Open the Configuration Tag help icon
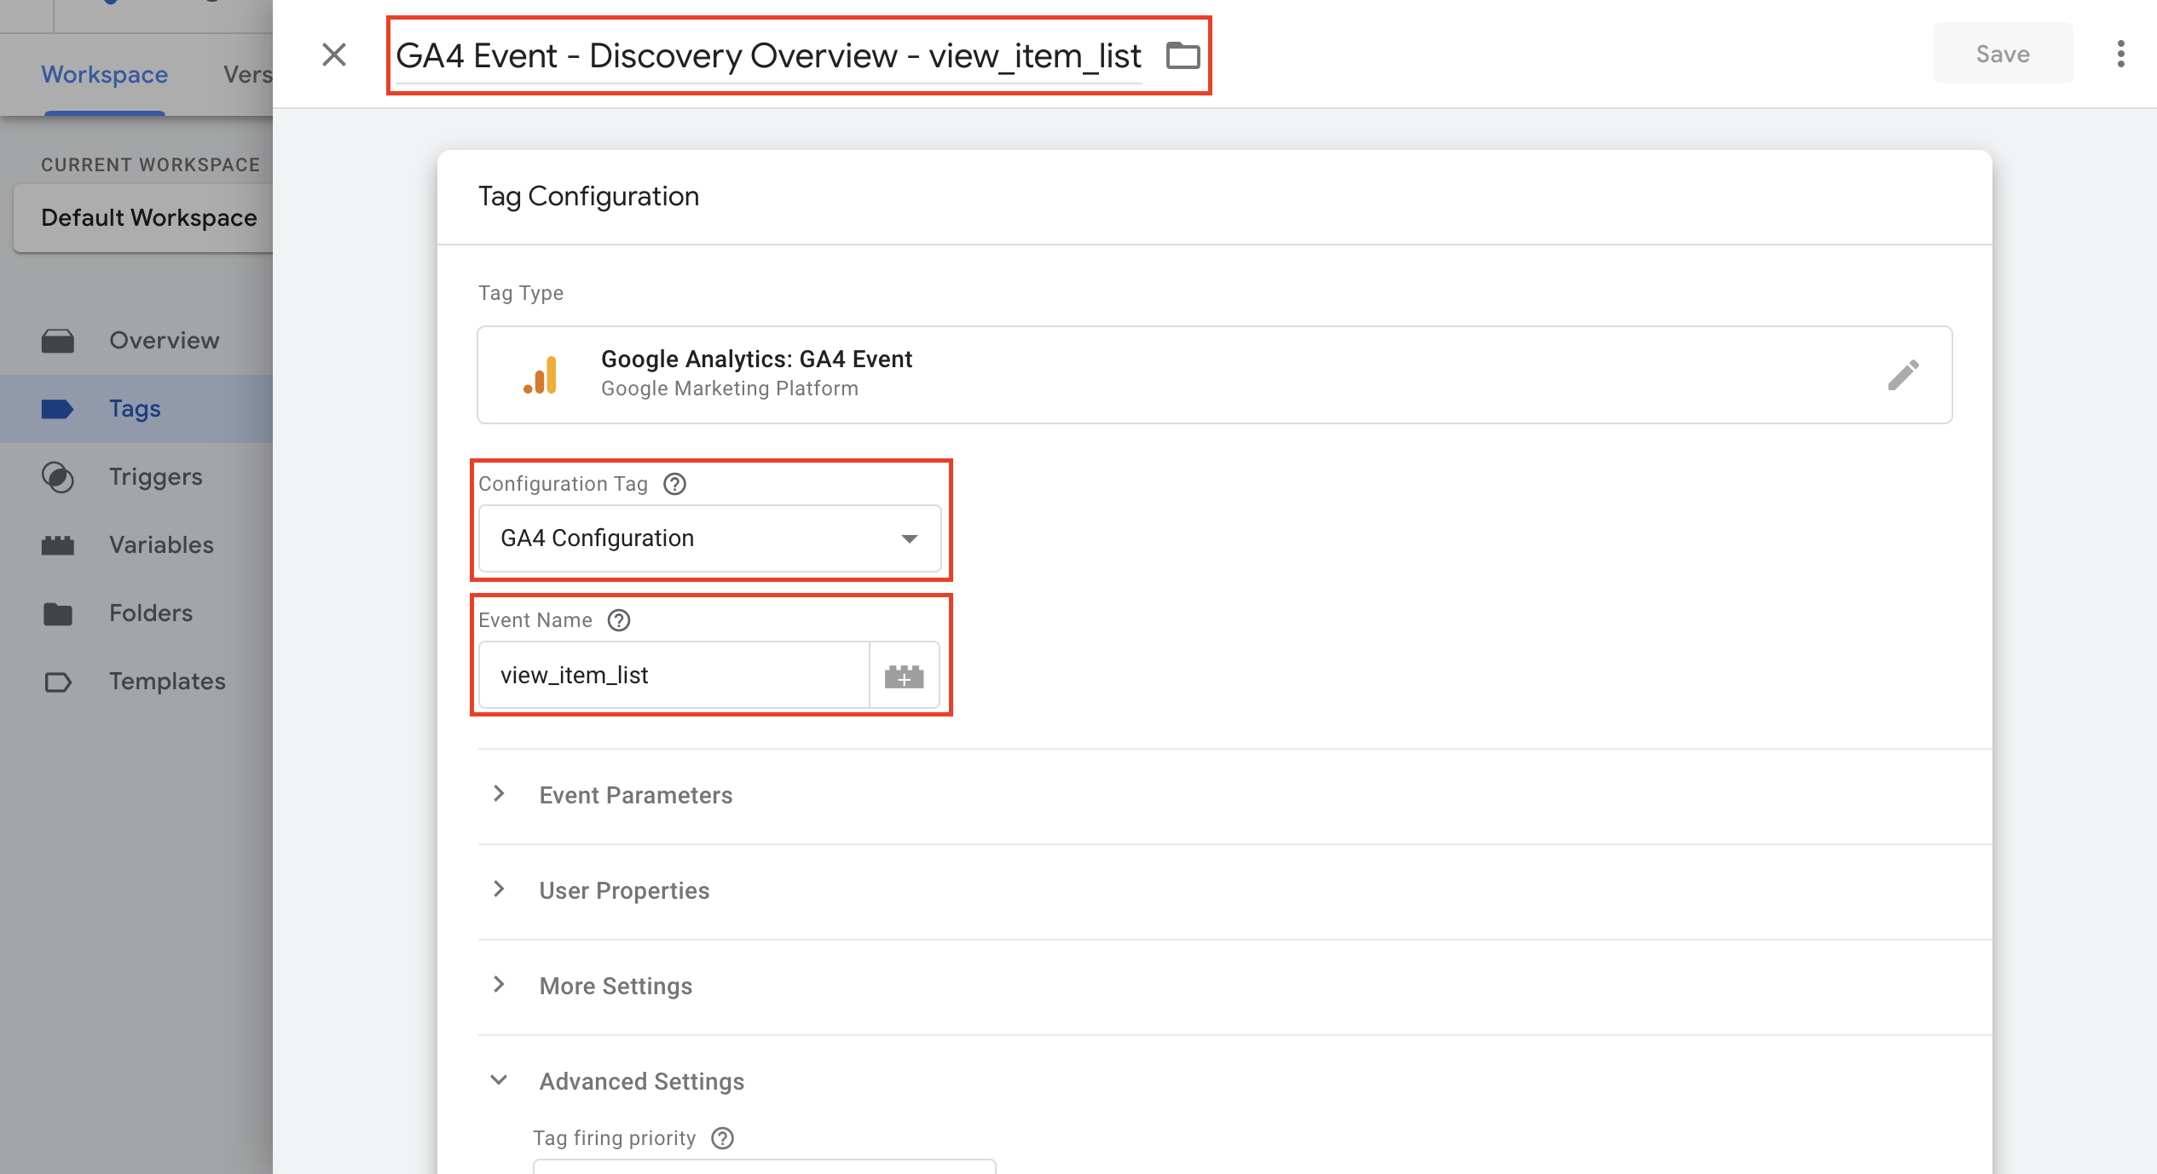 tap(674, 484)
